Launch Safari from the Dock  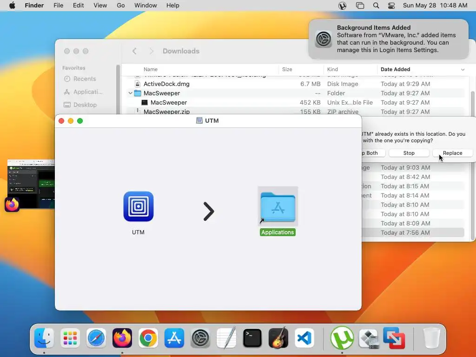[x=96, y=338]
